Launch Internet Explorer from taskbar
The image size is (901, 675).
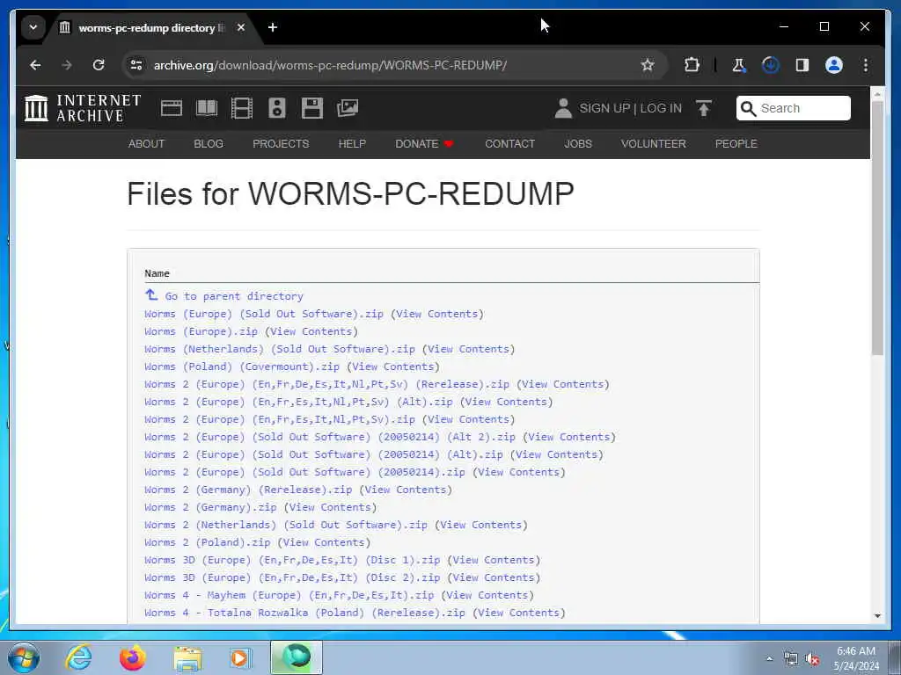click(x=78, y=657)
